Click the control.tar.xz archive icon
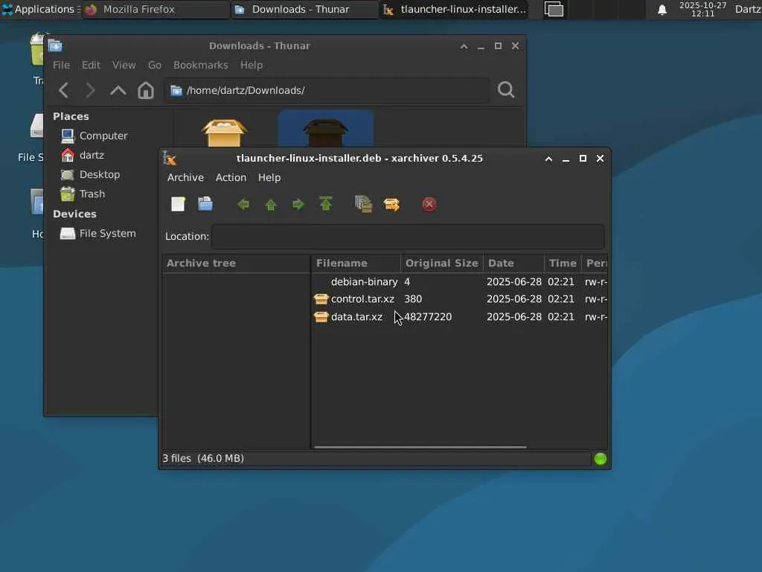This screenshot has width=762, height=572. coord(321,299)
